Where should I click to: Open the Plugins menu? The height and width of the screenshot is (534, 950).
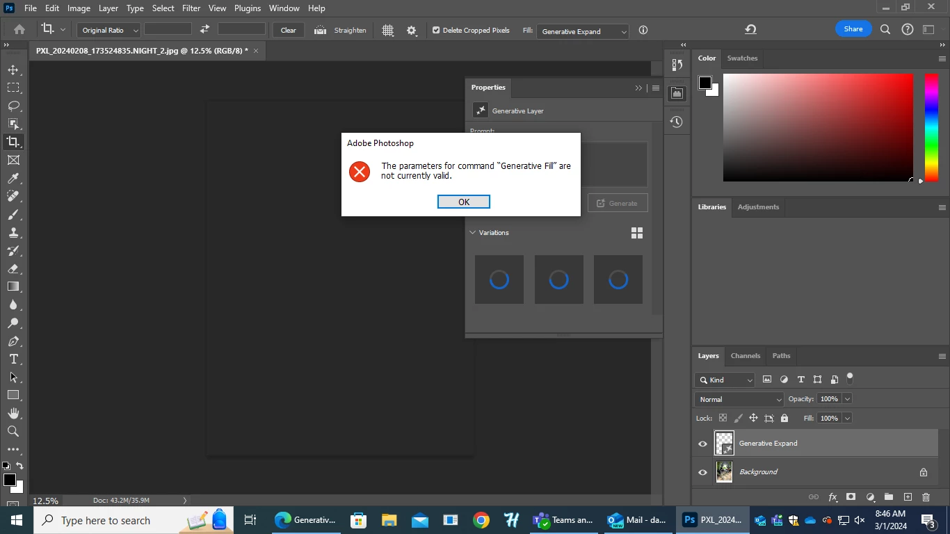pos(247,8)
